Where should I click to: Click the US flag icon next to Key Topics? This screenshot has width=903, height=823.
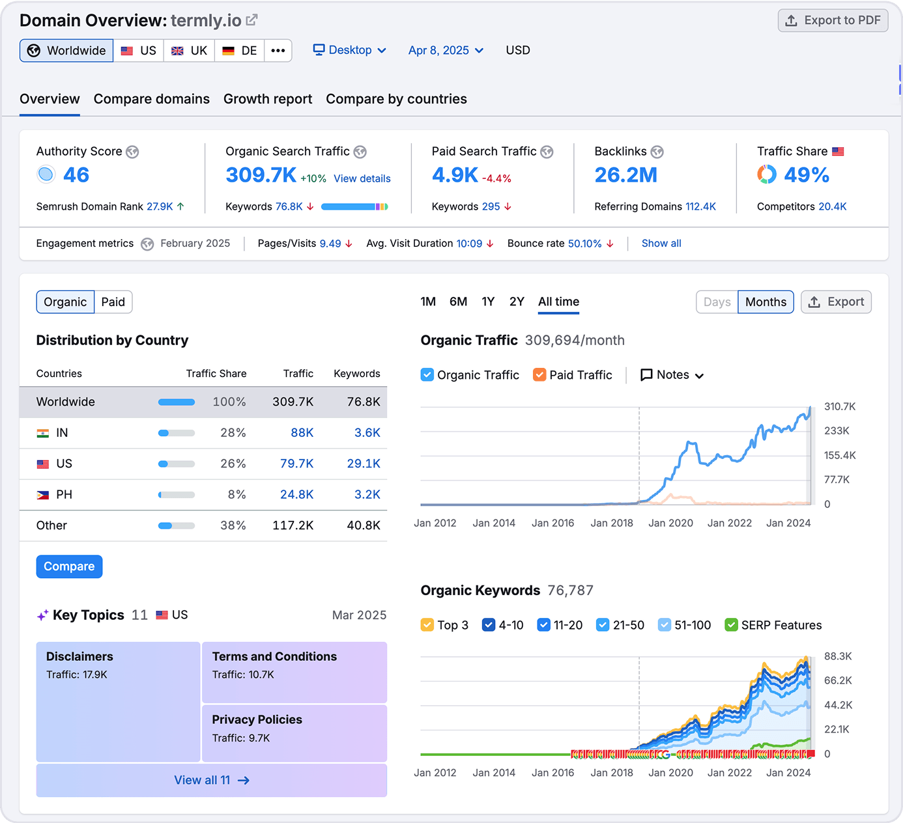click(x=162, y=615)
